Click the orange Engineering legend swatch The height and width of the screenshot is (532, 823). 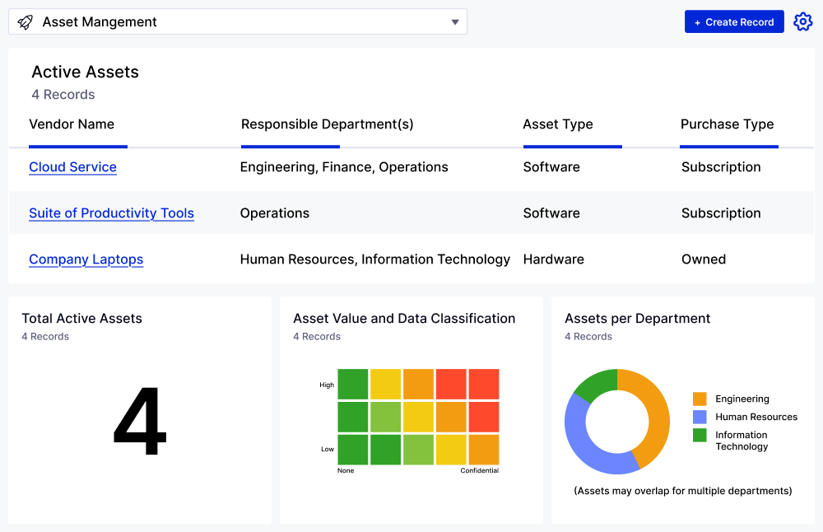click(x=700, y=399)
